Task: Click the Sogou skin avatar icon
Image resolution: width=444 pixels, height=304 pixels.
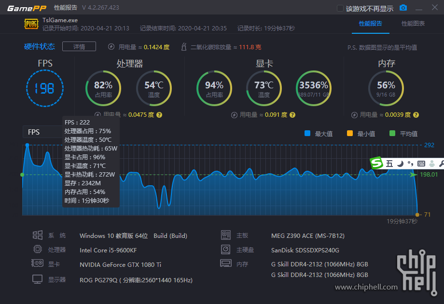Action: tap(432, 164)
